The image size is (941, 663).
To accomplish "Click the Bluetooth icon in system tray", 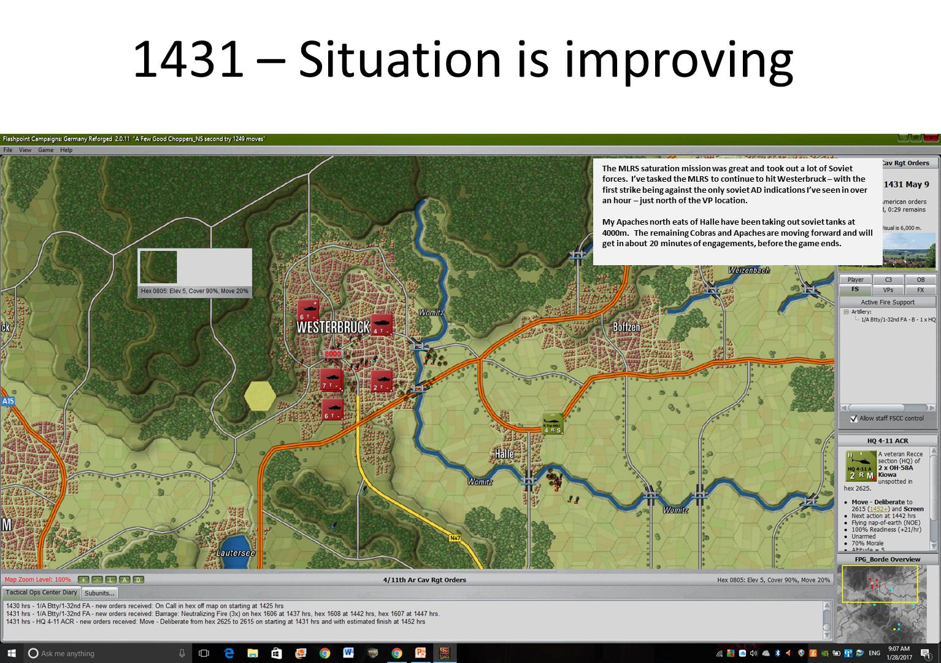I will coord(777,653).
